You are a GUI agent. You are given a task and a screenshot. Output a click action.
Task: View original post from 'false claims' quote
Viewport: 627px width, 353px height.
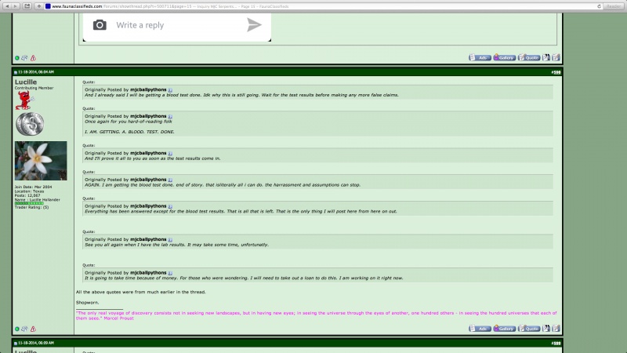tap(170, 90)
